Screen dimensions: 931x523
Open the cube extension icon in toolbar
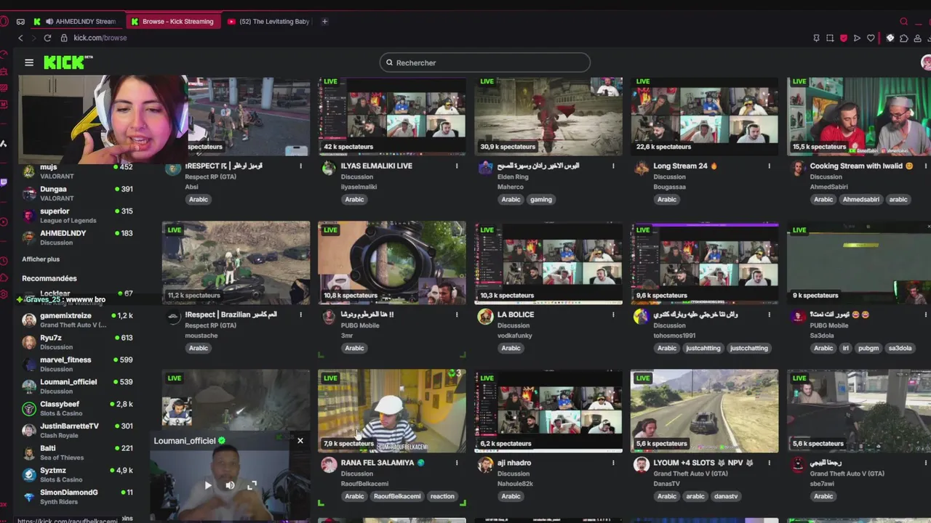[890, 38]
